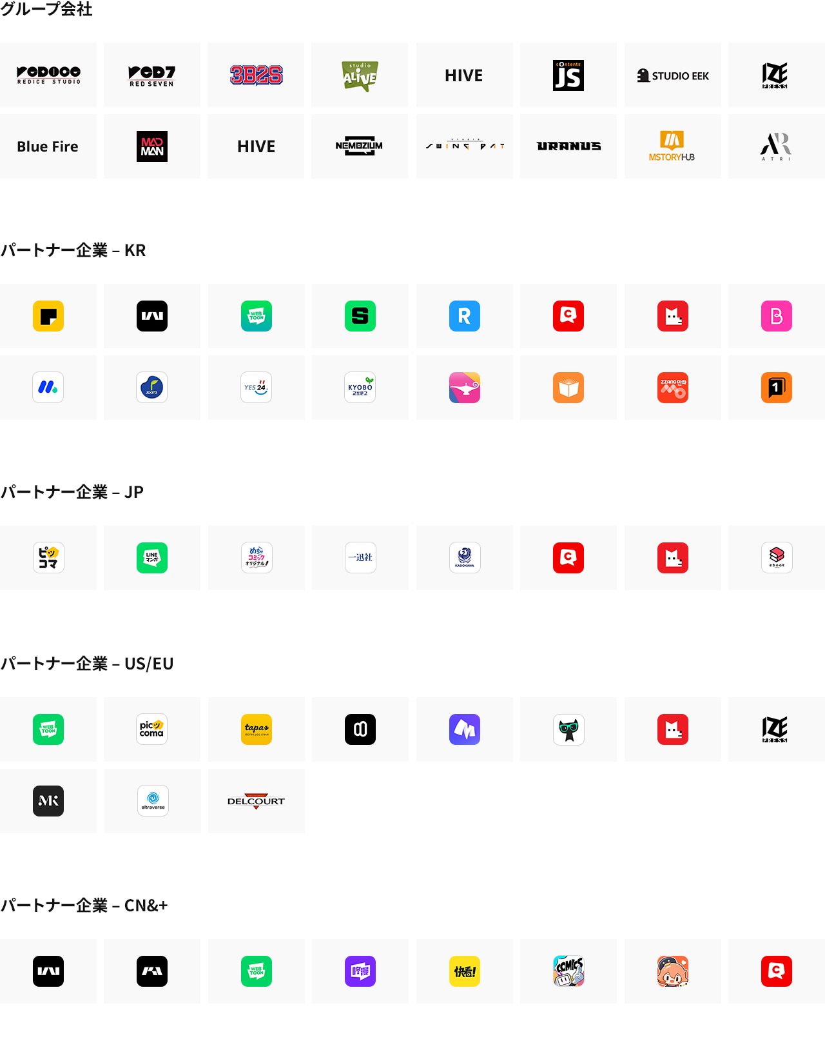Select the yellow tapas icon

click(257, 729)
